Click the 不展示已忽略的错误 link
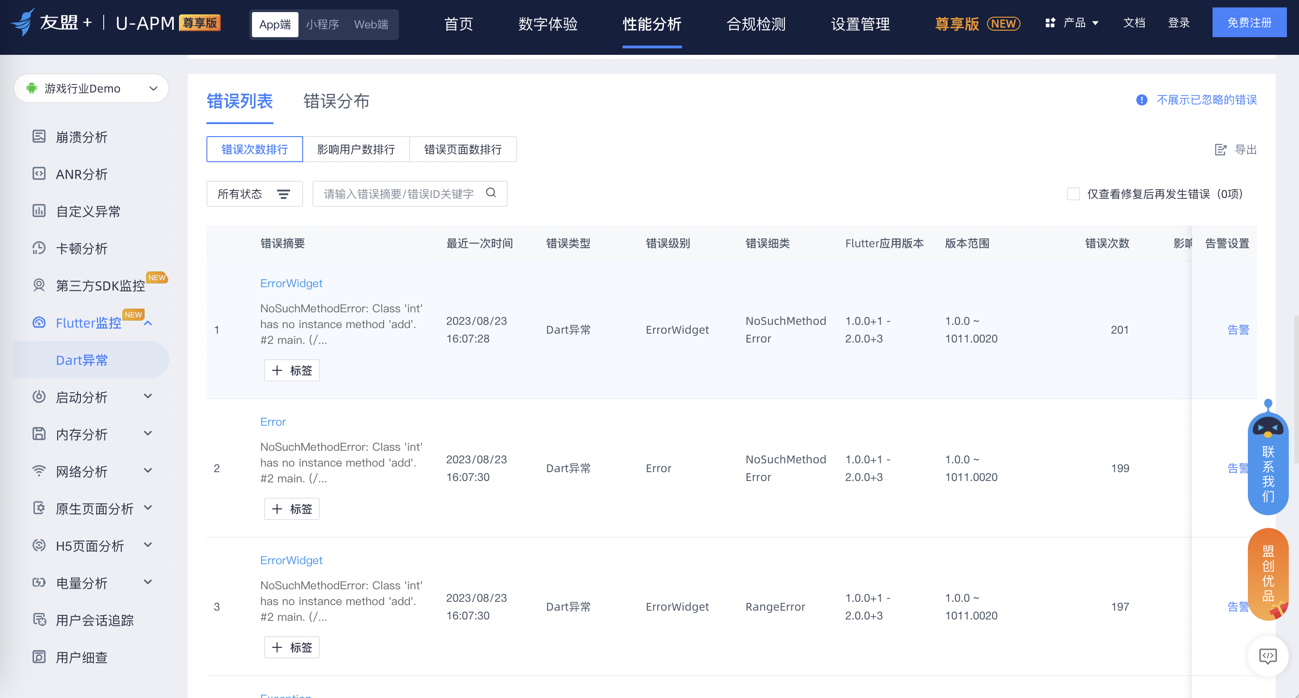This screenshot has width=1299, height=698. (x=1207, y=100)
